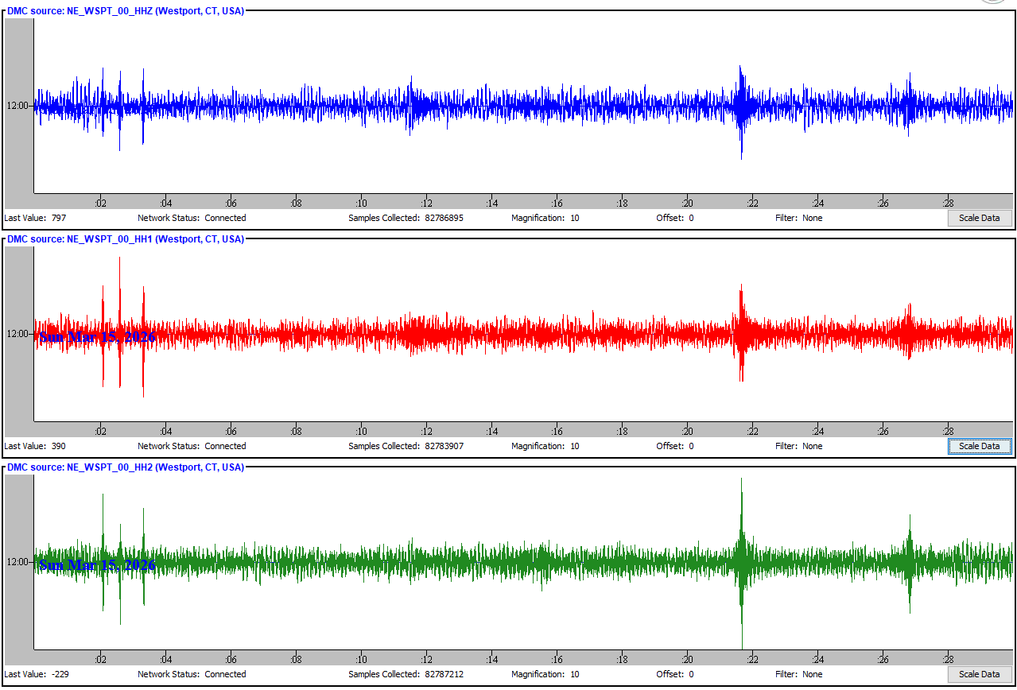Screen dimensions: 1017x690
Task: Select the NE_WSPT_00_HH2 source title
Action: 126,467
